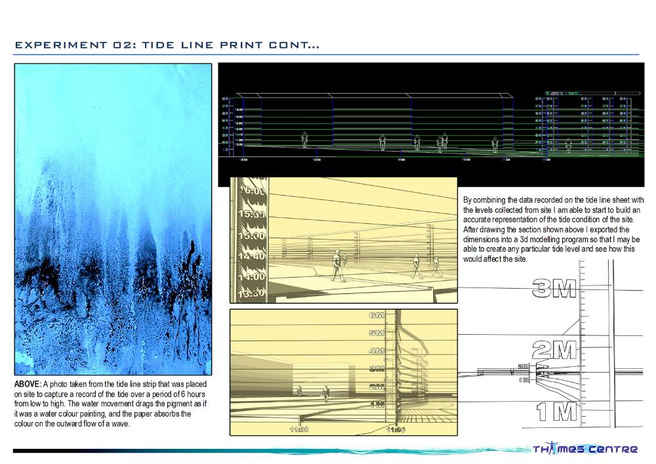
Task: Click the "15:30" time label in the render
Action: (252, 214)
